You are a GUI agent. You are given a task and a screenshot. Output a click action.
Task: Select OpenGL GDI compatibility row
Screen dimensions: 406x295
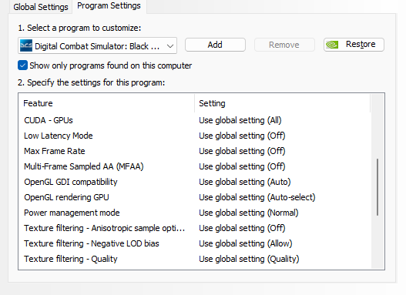click(x=194, y=182)
